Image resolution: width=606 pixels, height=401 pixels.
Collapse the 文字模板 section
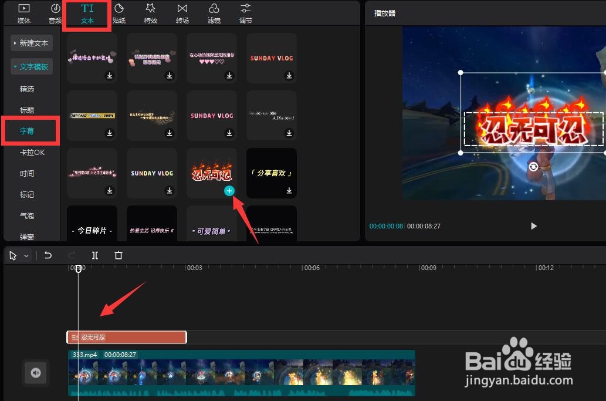[x=31, y=66]
